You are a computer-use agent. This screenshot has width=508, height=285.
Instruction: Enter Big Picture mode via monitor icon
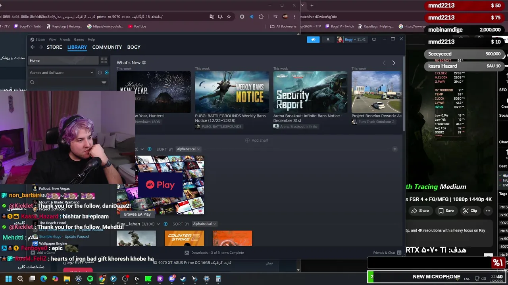[x=374, y=40]
